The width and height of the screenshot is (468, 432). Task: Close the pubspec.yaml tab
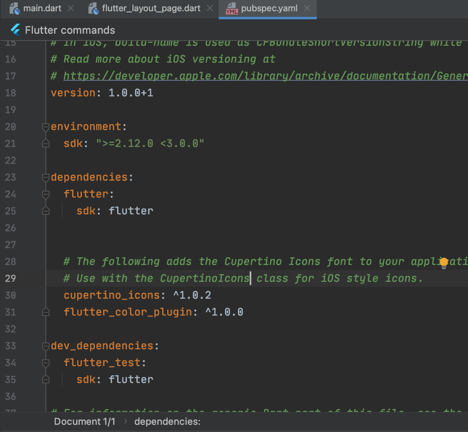pos(307,8)
